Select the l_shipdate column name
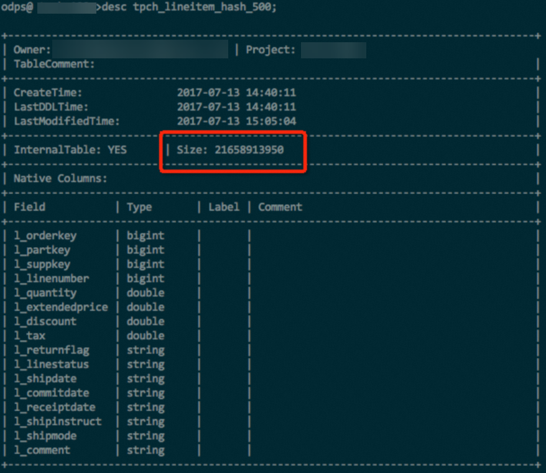 click(45, 379)
